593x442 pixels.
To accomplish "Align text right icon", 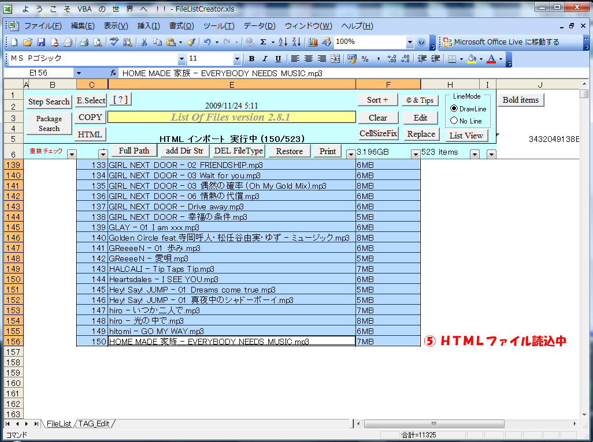I will [322, 59].
